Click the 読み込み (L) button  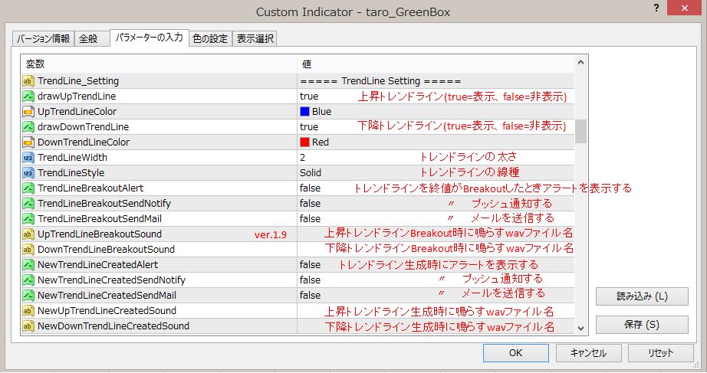642,296
